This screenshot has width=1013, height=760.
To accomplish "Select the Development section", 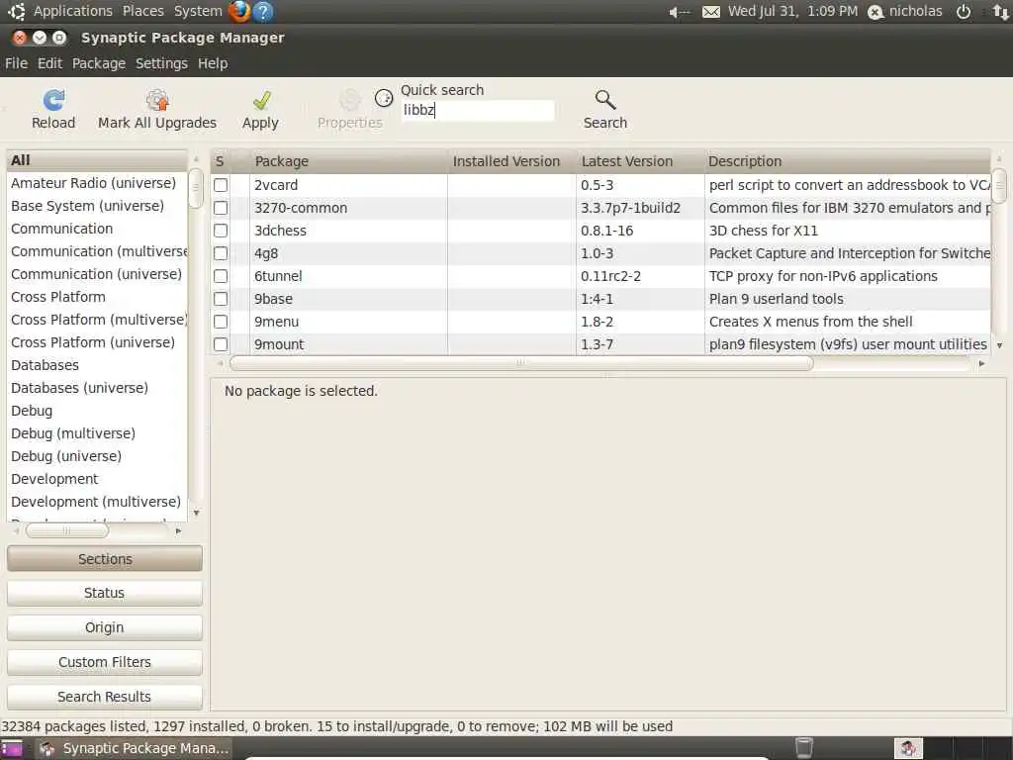I will [97, 479].
